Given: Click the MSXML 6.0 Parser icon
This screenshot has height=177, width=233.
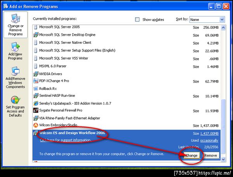Looking at the screenshot, I should pyautogui.click(x=35, y=66).
